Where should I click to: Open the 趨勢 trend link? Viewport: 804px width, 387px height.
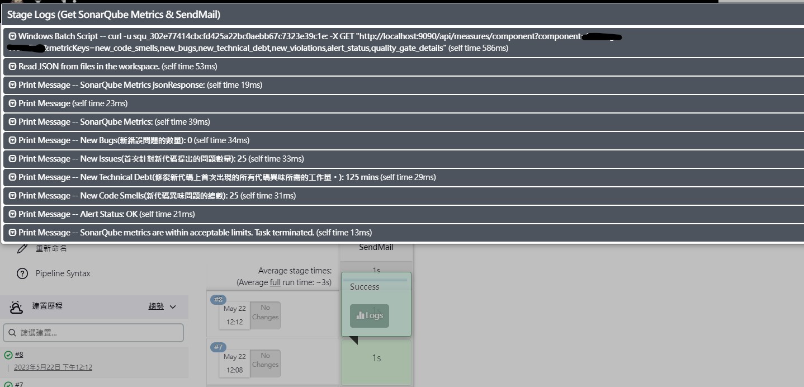point(156,306)
